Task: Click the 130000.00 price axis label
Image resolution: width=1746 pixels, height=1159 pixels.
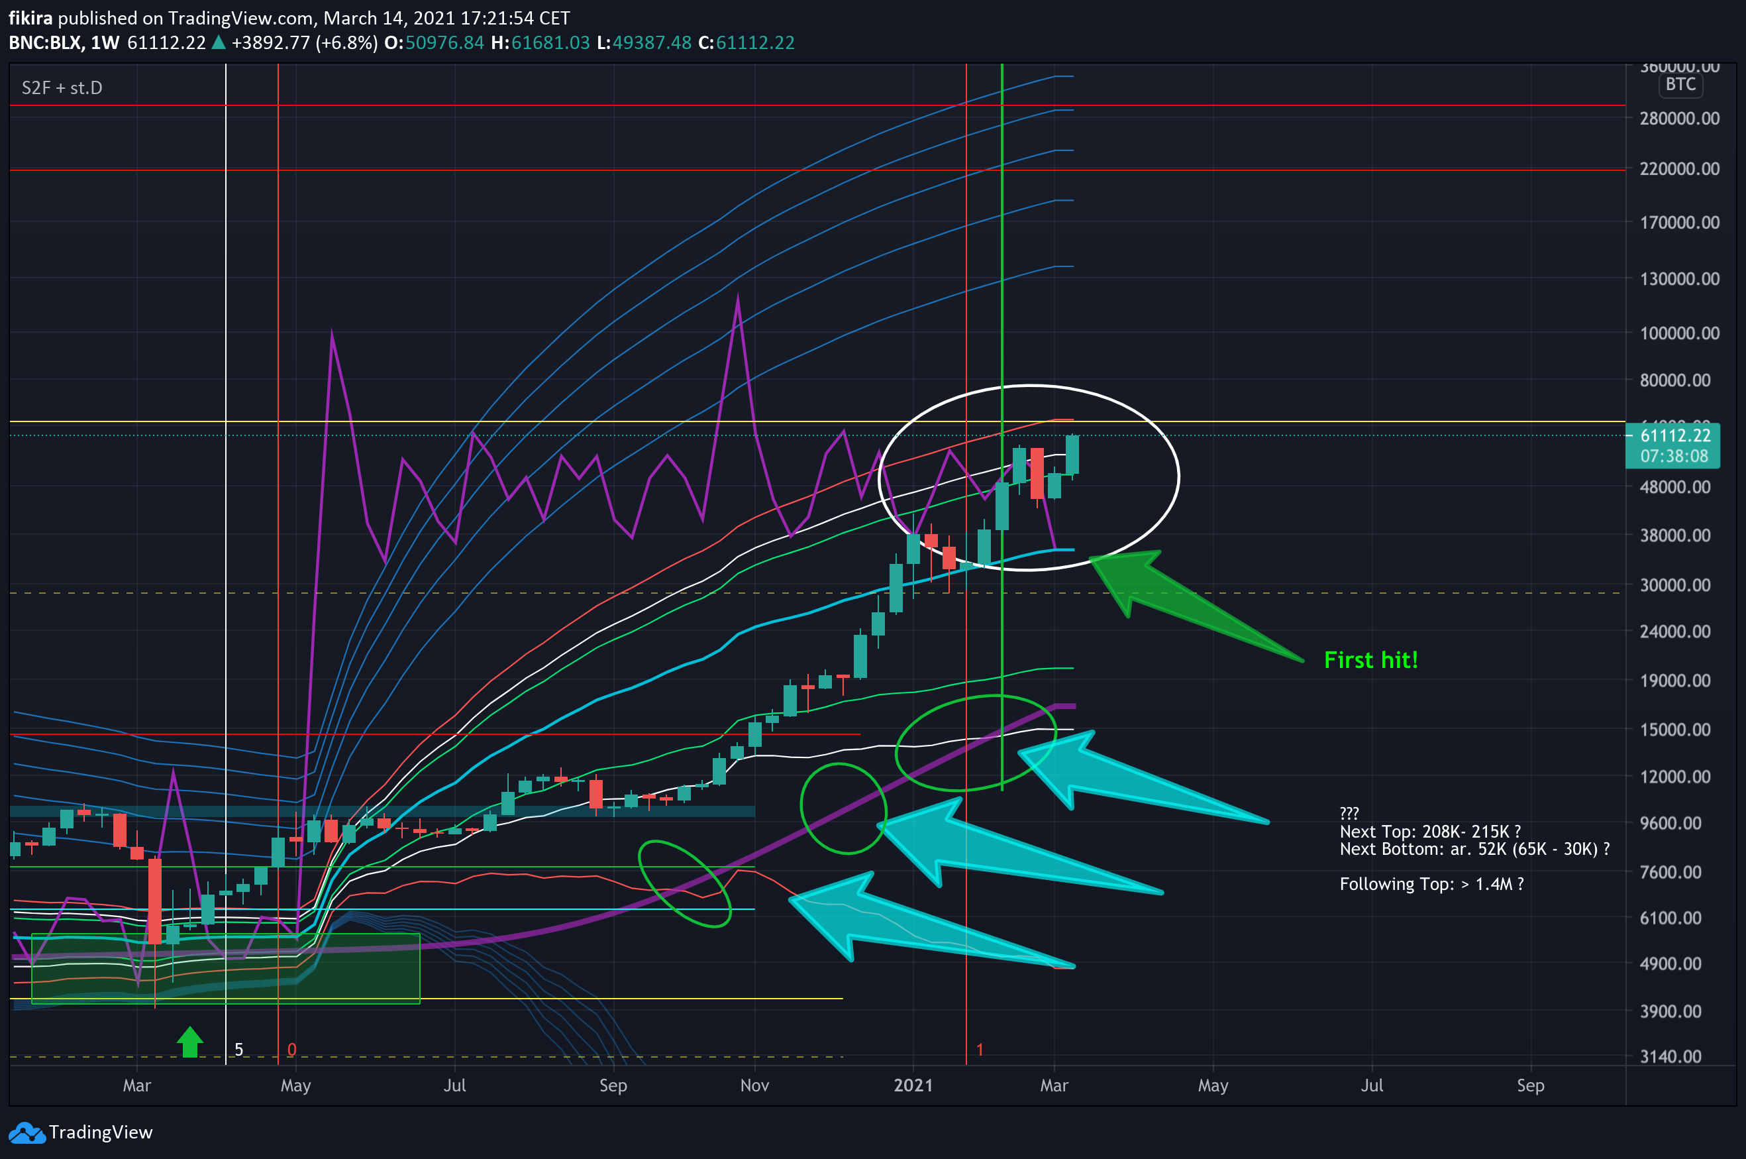Action: (1680, 279)
